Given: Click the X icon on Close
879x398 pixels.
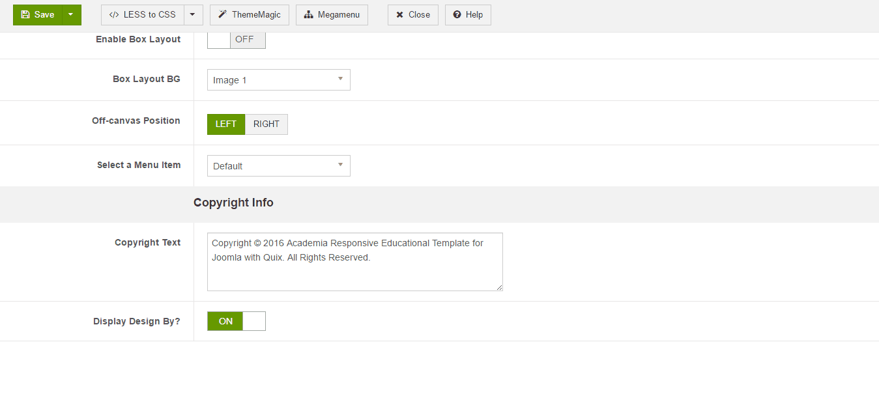Looking at the screenshot, I should pos(399,15).
